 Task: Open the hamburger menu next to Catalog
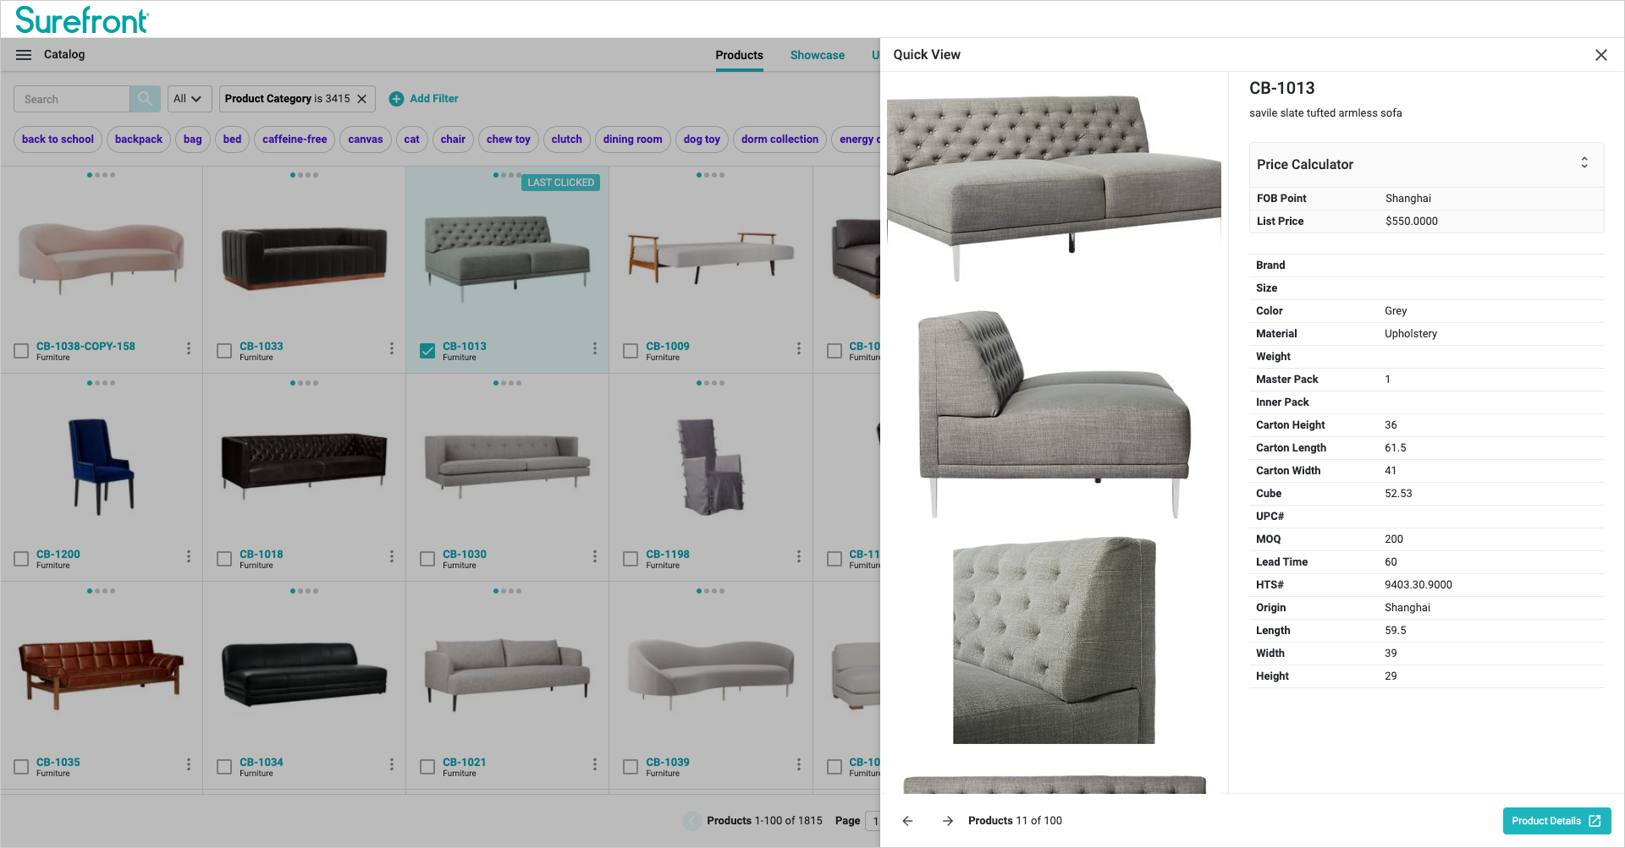24,55
